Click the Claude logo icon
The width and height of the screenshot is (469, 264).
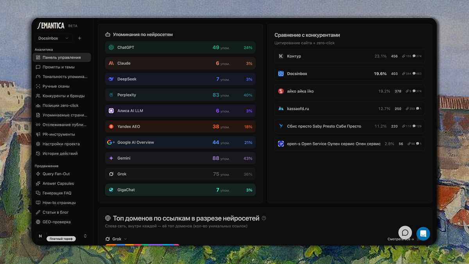(x=111, y=63)
